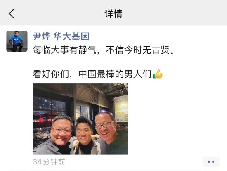This screenshot has height=171, width=227.
Task: Go back using the left arrow icon
Action: 12,14
